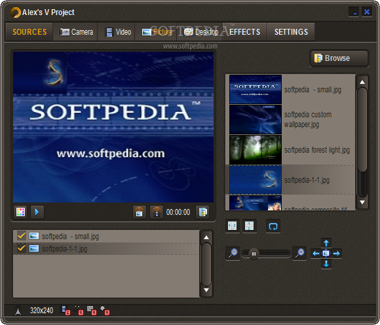Viewport: 380px width, 325px height.
Task: Toggle the checkbox for softpedia-1-1.jpg in playlist
Action: 22,248
